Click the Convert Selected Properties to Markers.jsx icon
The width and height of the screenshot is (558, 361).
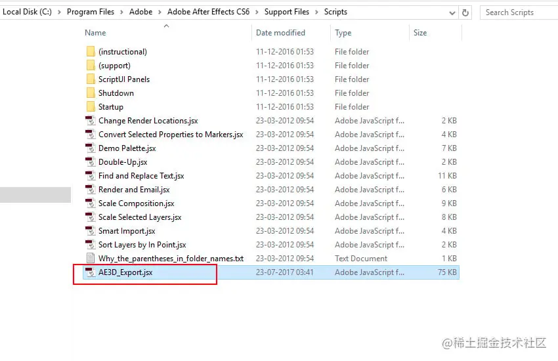click(91, 135)
